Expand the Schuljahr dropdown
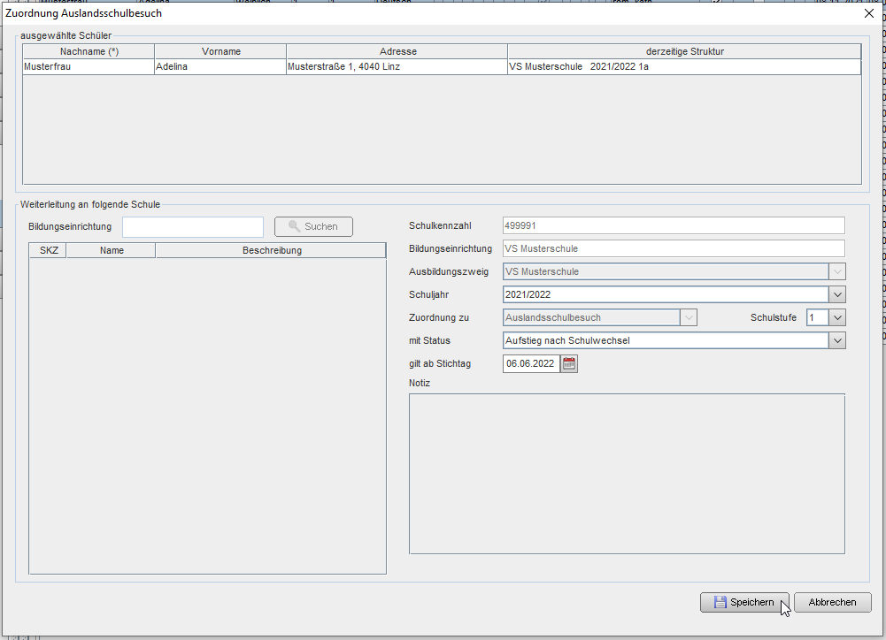 837,294
